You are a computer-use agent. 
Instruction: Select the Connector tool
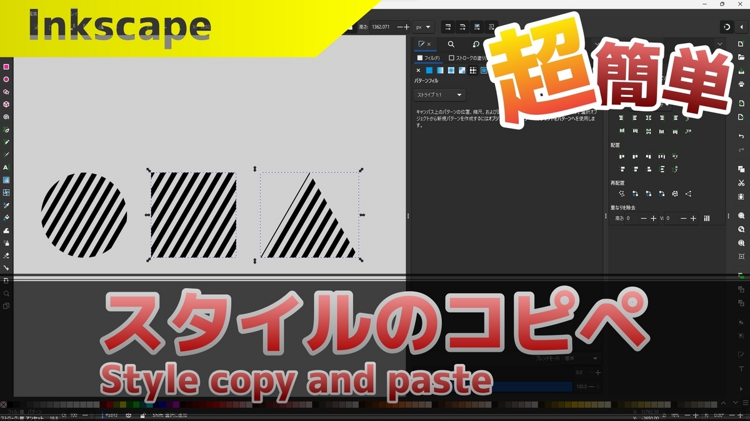pos(6,267)
